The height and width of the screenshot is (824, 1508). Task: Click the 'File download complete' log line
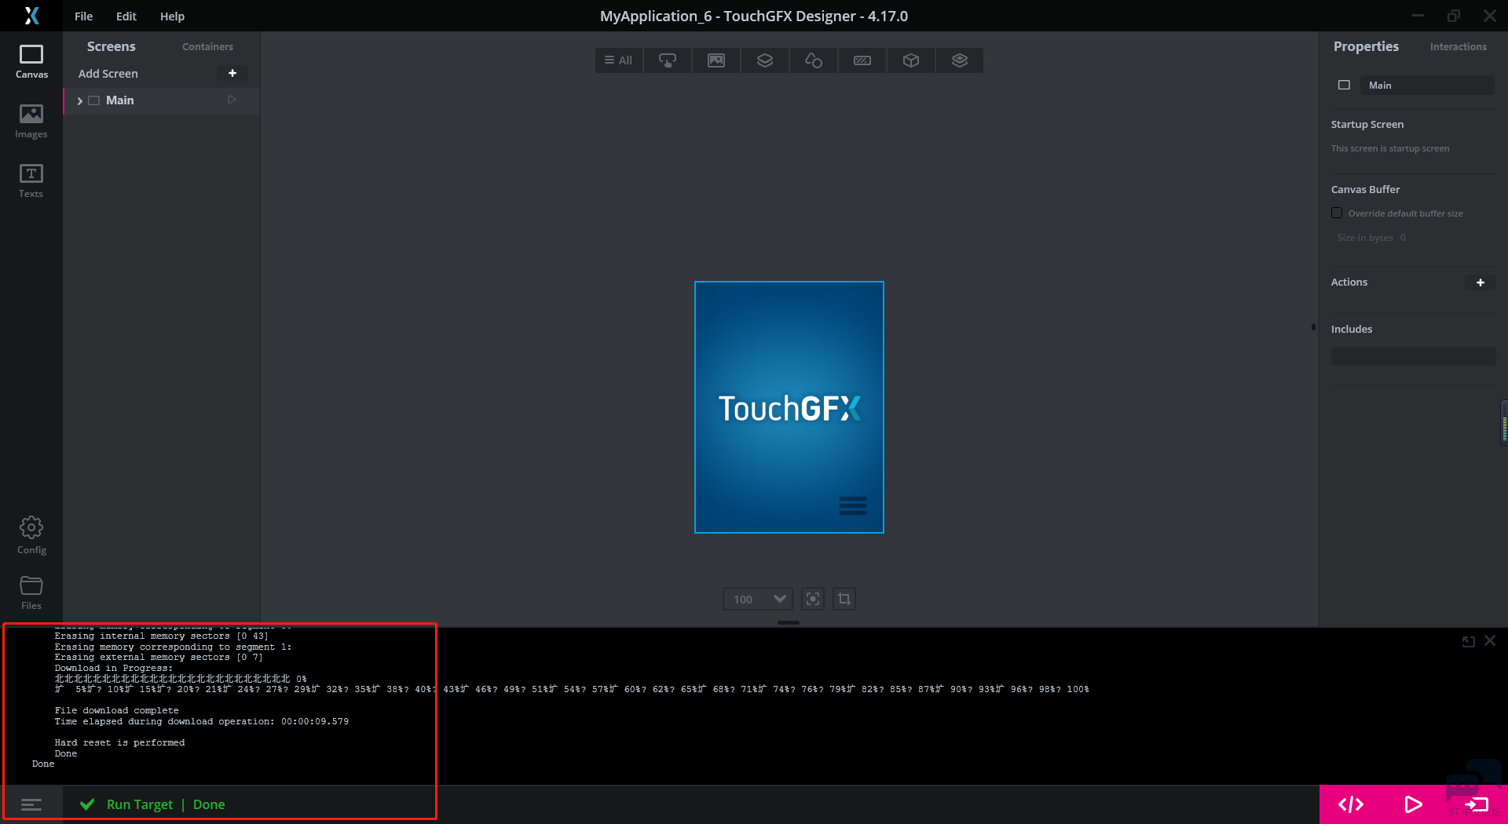point(116,710)
